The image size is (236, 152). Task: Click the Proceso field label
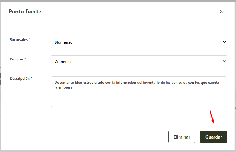18,59
